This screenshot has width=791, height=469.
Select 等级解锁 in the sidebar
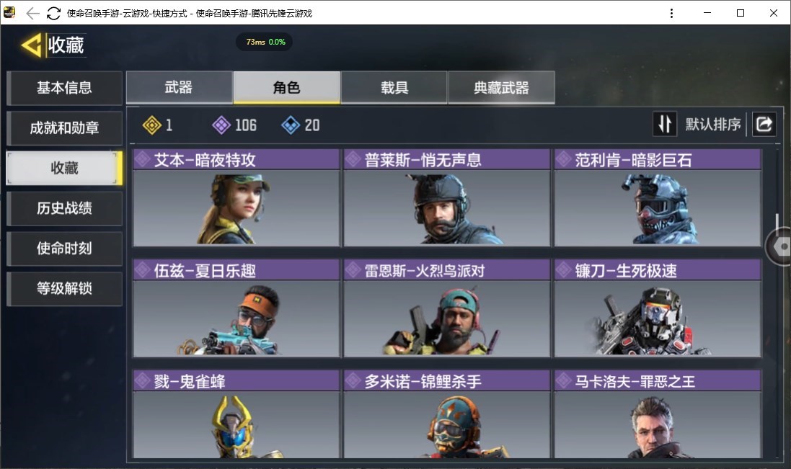[65, 289]
